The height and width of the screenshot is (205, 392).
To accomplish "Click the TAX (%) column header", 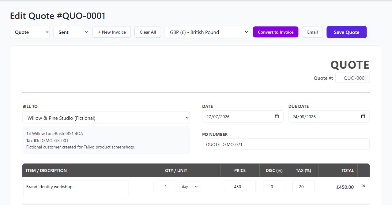I will coord(303,170).
